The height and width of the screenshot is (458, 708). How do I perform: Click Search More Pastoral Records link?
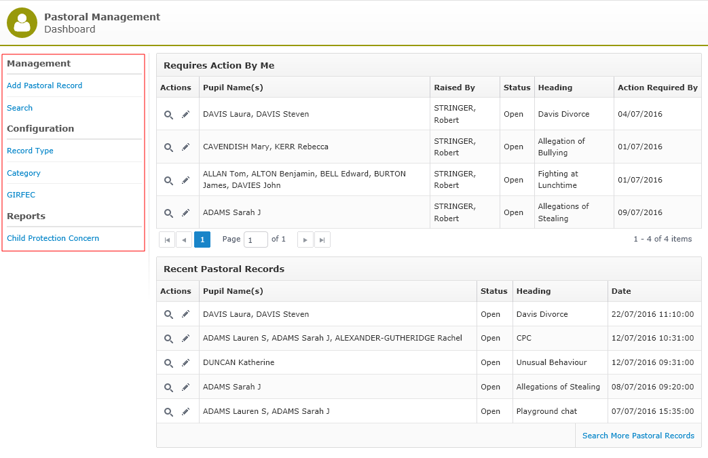638,436
